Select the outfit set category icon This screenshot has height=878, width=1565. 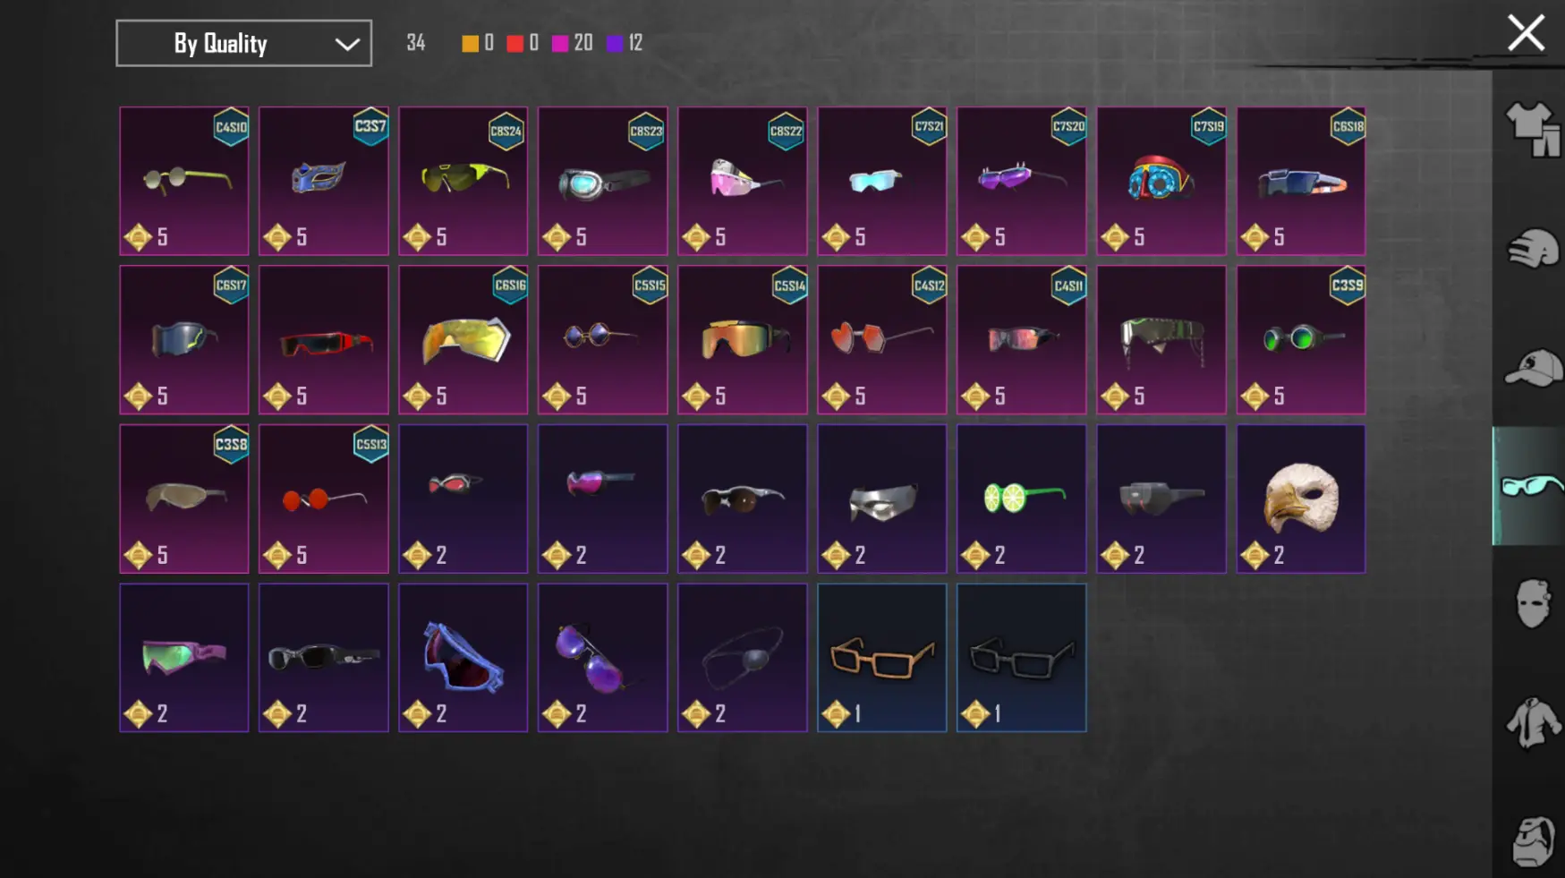click(x=1532, y=128)
